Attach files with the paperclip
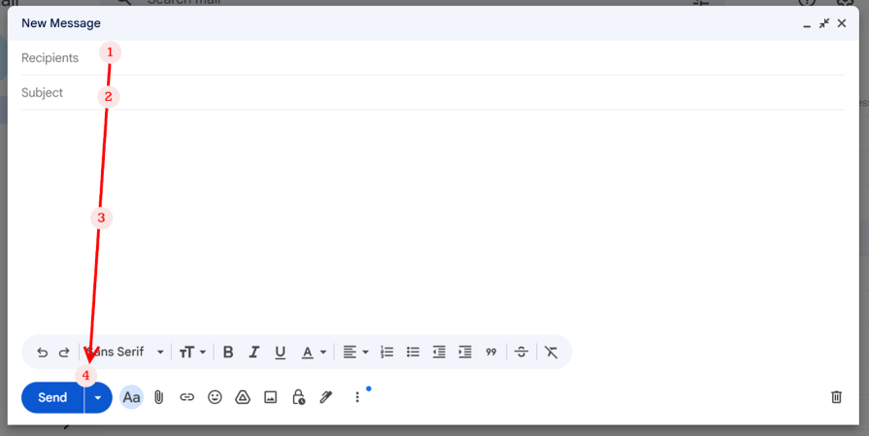Screen dimensions: 869x436 click(159, 397)
